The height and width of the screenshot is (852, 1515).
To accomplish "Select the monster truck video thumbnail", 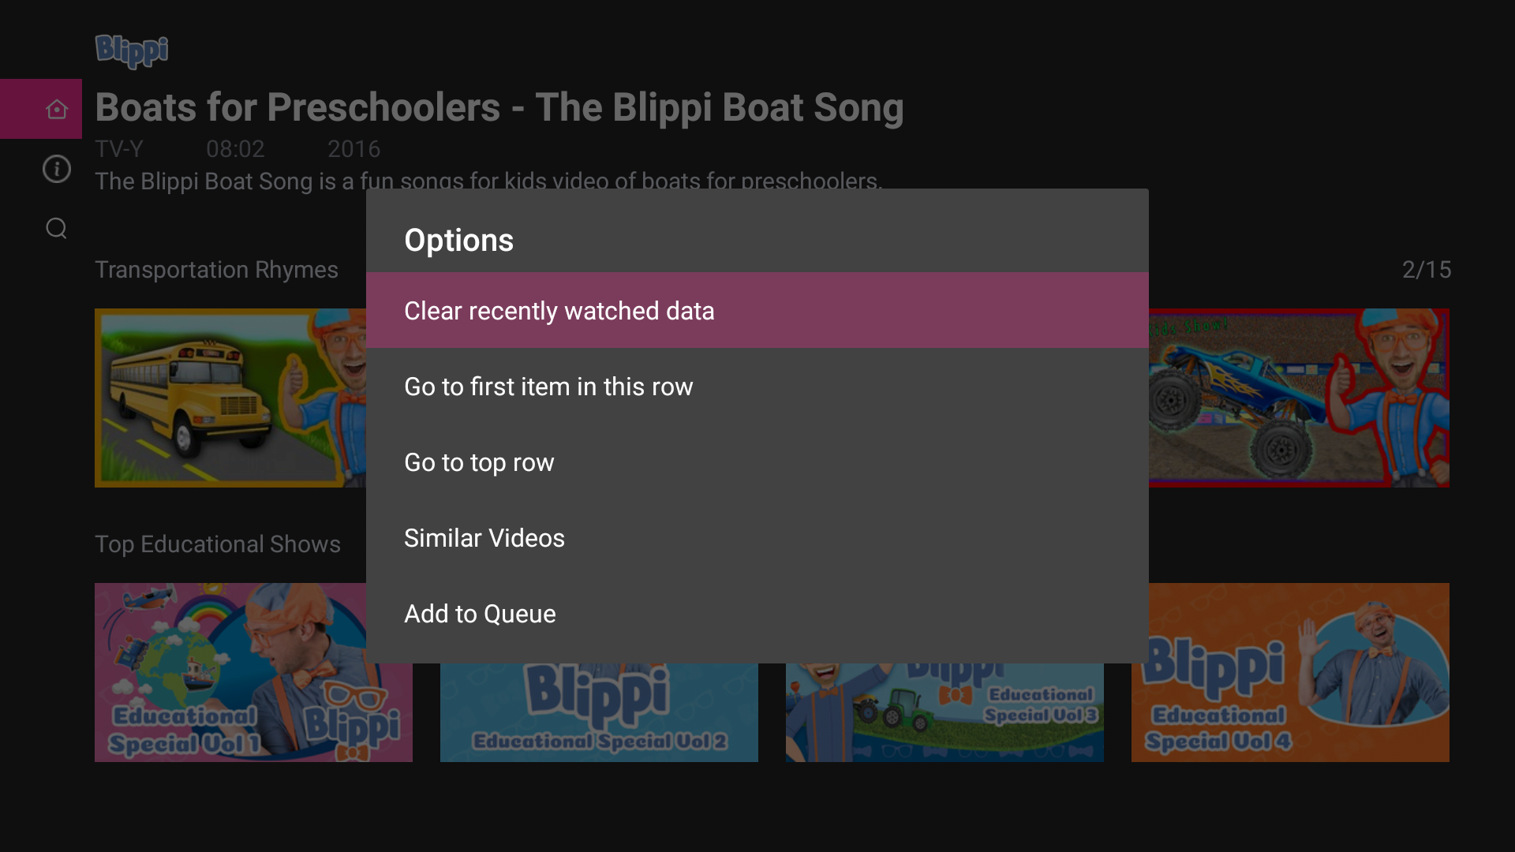I will (x=1298, y=398).
